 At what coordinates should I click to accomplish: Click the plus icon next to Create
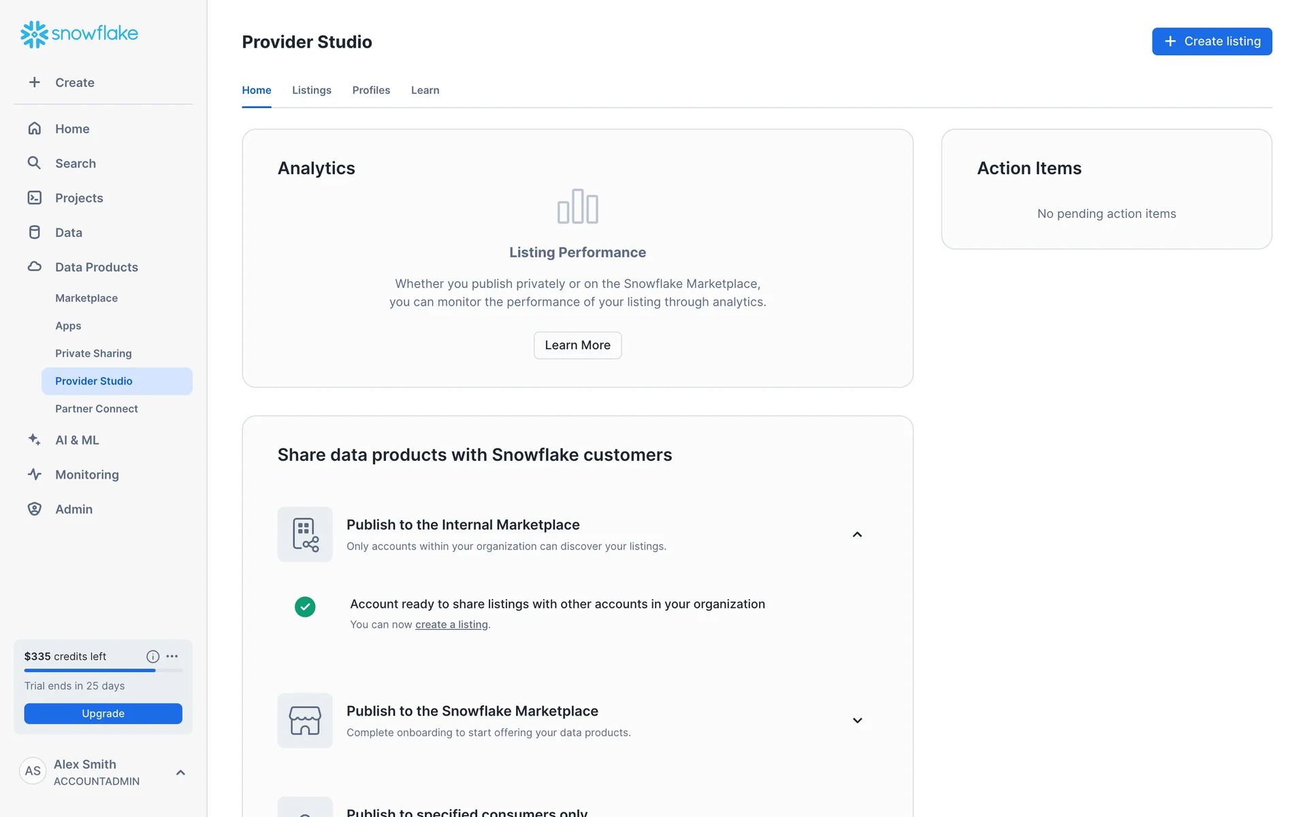point(34,82)
